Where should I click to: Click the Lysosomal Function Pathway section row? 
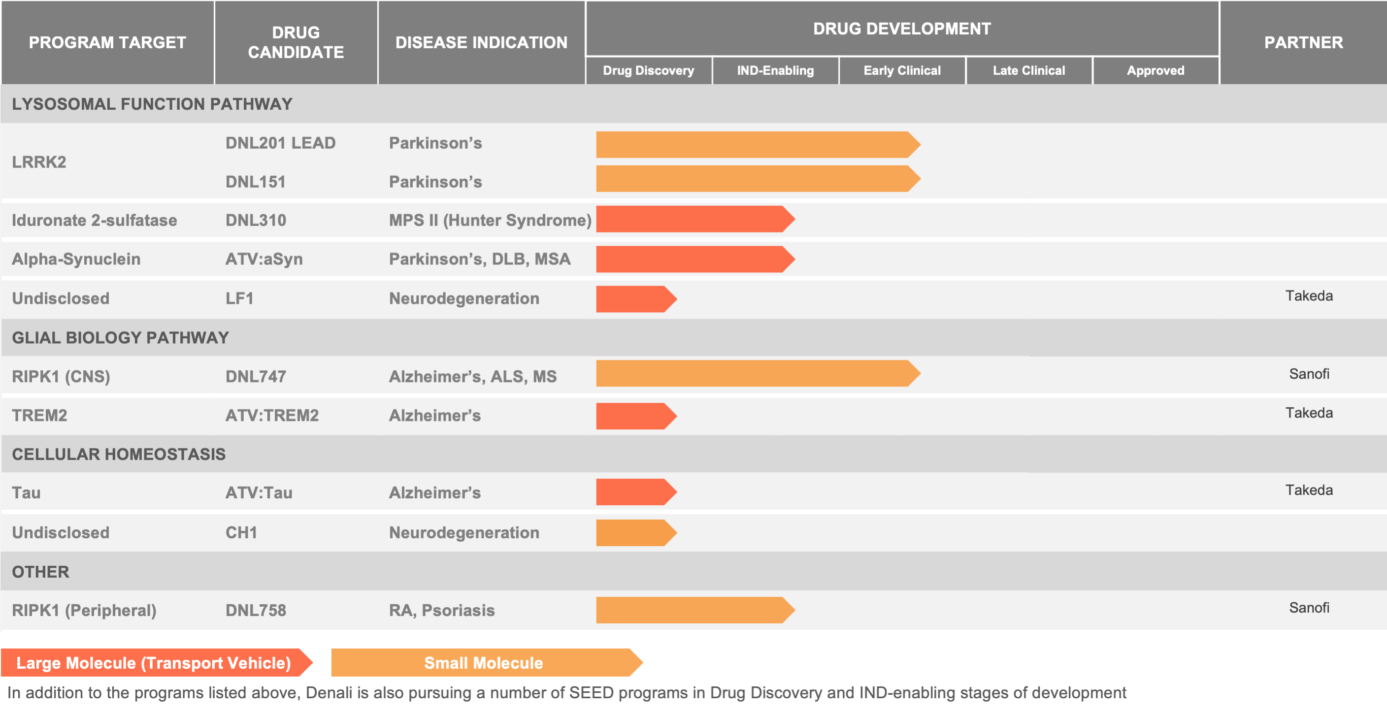coord(152,104)
